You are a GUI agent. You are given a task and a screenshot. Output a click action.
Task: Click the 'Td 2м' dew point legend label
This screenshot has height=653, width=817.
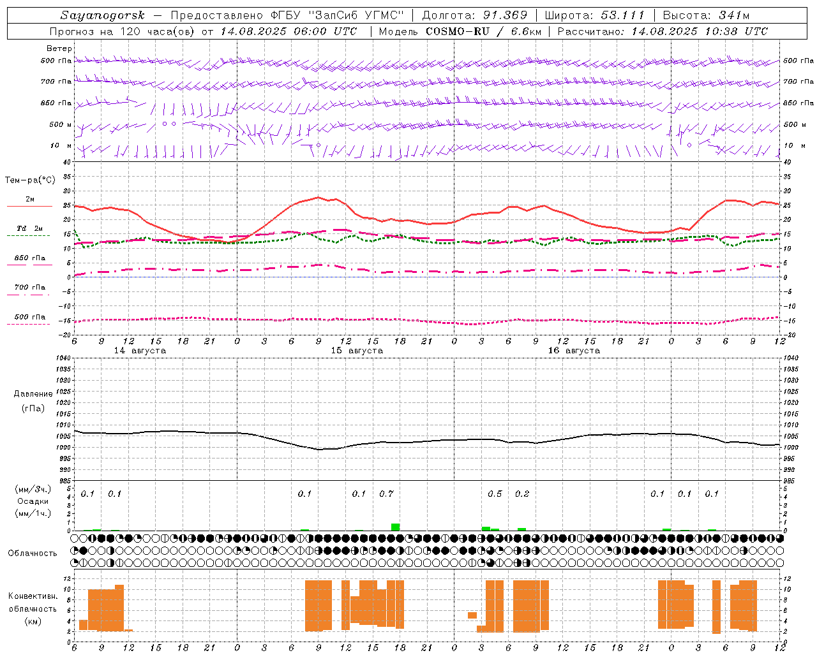(x=30, y=228)
